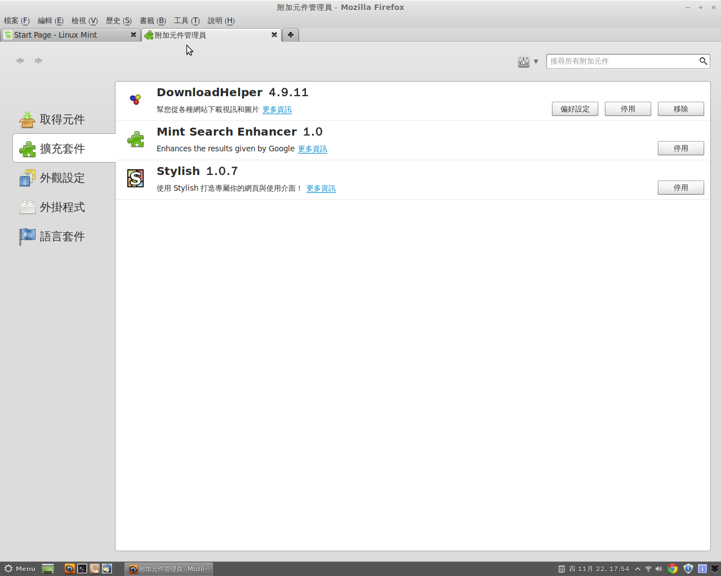The width and height of the screenshot is (721, 576).
Task: Click the Mint Search Enhancer puzzle icon
Action: 136,139
